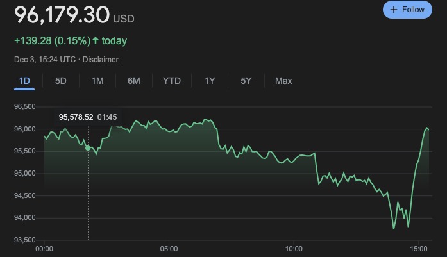Image resolution: width=447 pixels, height=257 pixels.
Task: Show the 6M chart range
Action: point(134,81)
